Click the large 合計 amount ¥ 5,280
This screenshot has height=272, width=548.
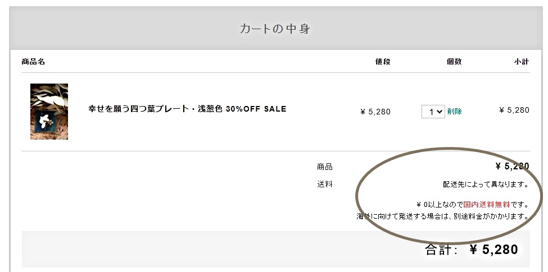pos(494,250)
